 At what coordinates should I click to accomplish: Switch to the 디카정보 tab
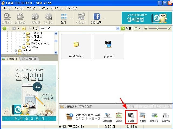pyautogui.click(x=29, y=59)
